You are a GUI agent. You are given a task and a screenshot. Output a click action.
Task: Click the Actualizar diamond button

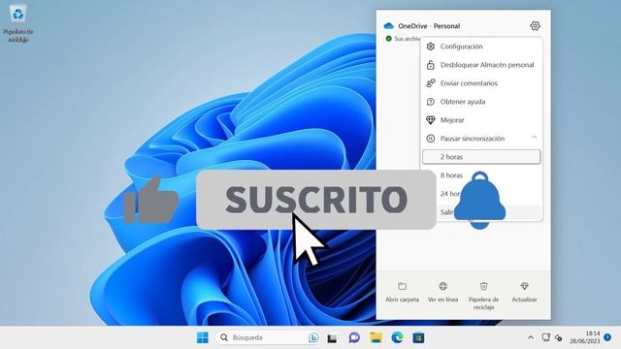(x=524, y=293)
